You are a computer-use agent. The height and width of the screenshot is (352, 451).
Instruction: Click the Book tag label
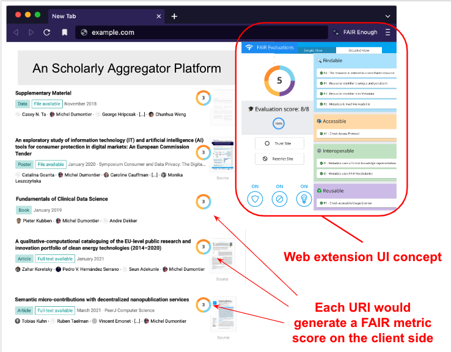point(24,210)
